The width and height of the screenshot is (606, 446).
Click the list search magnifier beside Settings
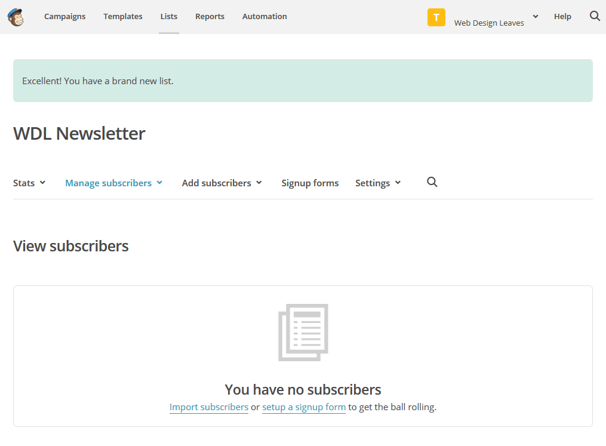coord(432,182)
